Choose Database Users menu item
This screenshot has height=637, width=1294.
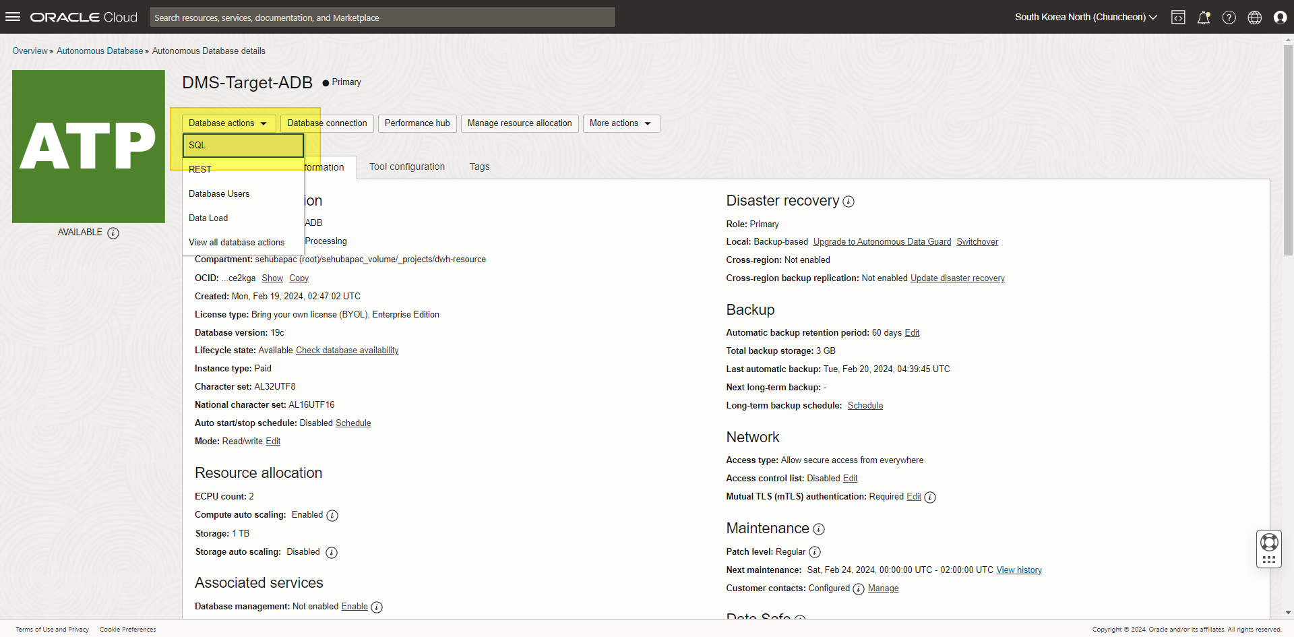point(243,194)
